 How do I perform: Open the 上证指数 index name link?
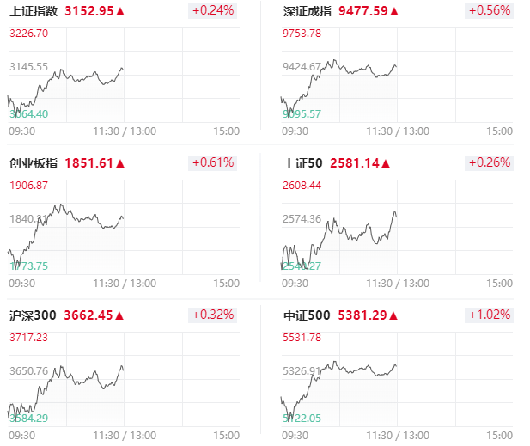[x=34, y=11]
